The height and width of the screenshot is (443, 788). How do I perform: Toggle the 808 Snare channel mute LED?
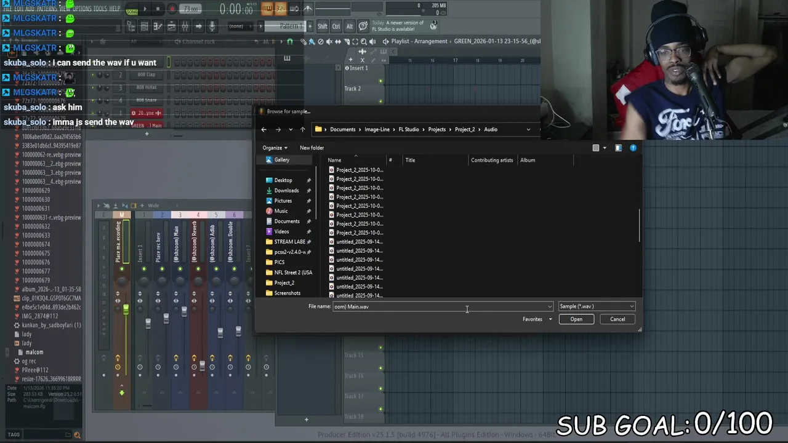(x=92, y=100)
